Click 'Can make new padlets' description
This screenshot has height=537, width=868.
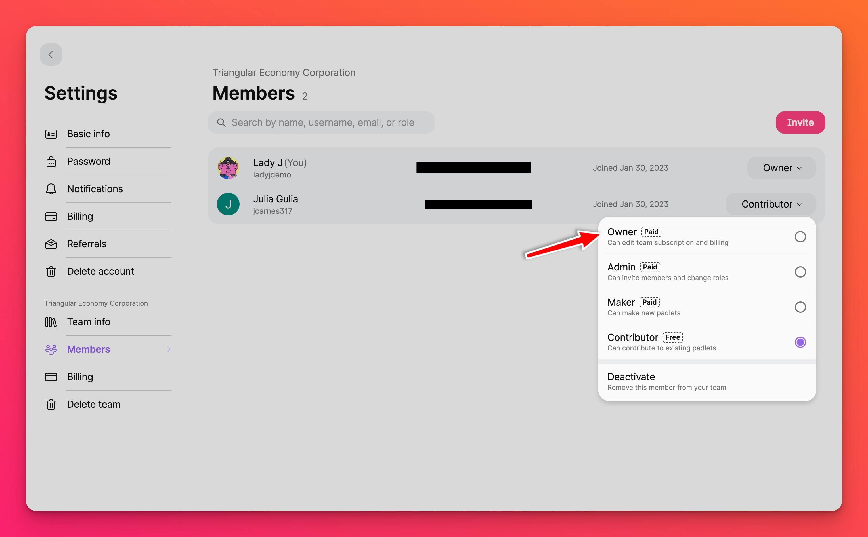coord(644,313)
